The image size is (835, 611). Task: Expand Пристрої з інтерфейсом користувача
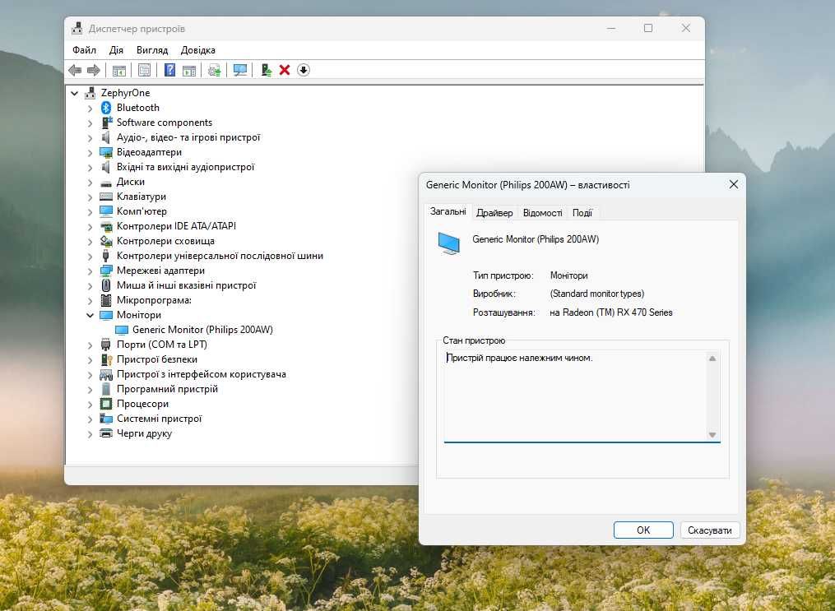pos(90,375)
